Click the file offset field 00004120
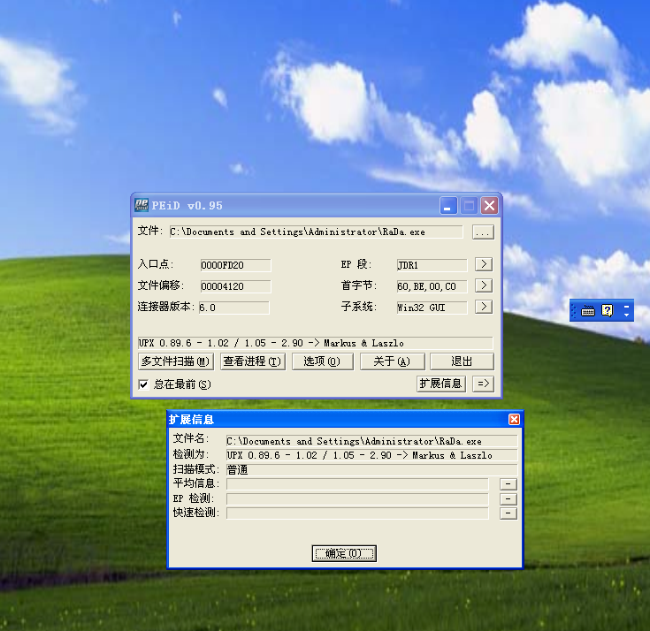This screenshot has width=650, height=631. [x=235, y=286]
